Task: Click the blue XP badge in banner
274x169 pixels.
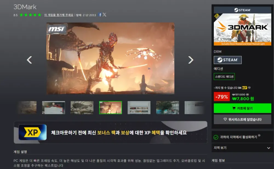Action: coord(33,132)
